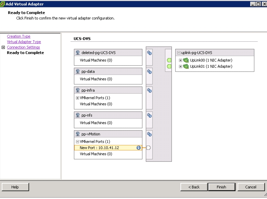This screenshot has height=199, width=267.
Task: Open the Virtual Adapter Type step
Action: [24, 42]
